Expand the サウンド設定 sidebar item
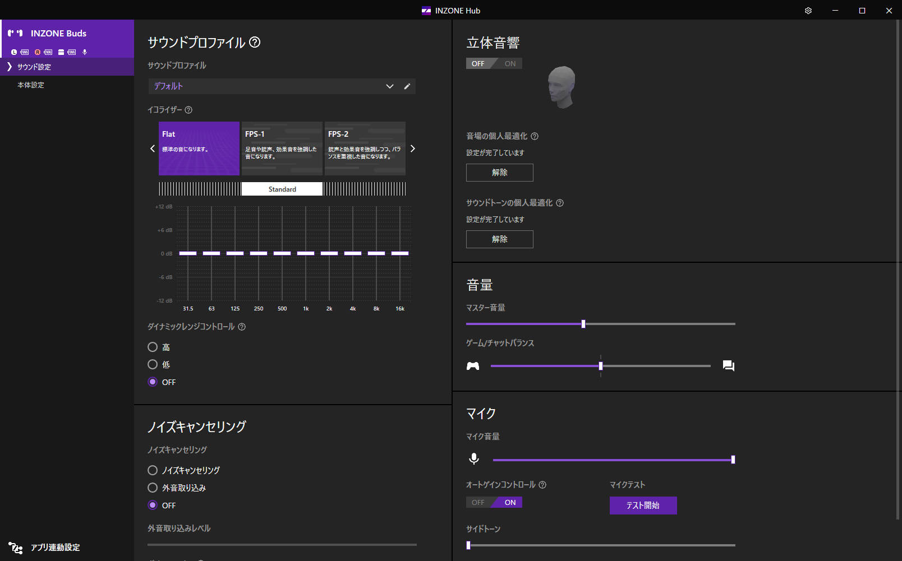Viewport: 902px width, 561px height. [x=67, y=67]
